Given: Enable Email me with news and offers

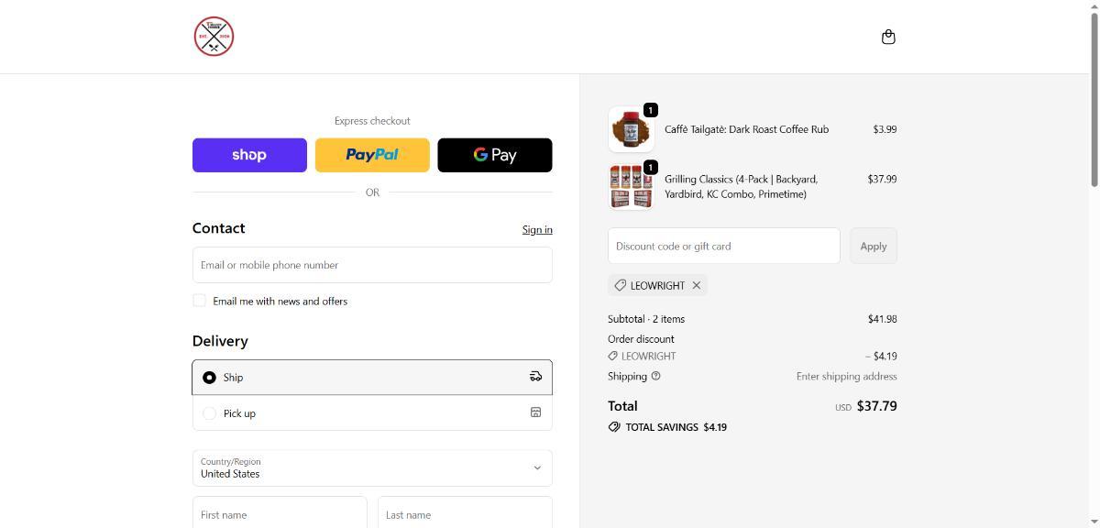Looking at the screenshot, I should tap(199, 301).
